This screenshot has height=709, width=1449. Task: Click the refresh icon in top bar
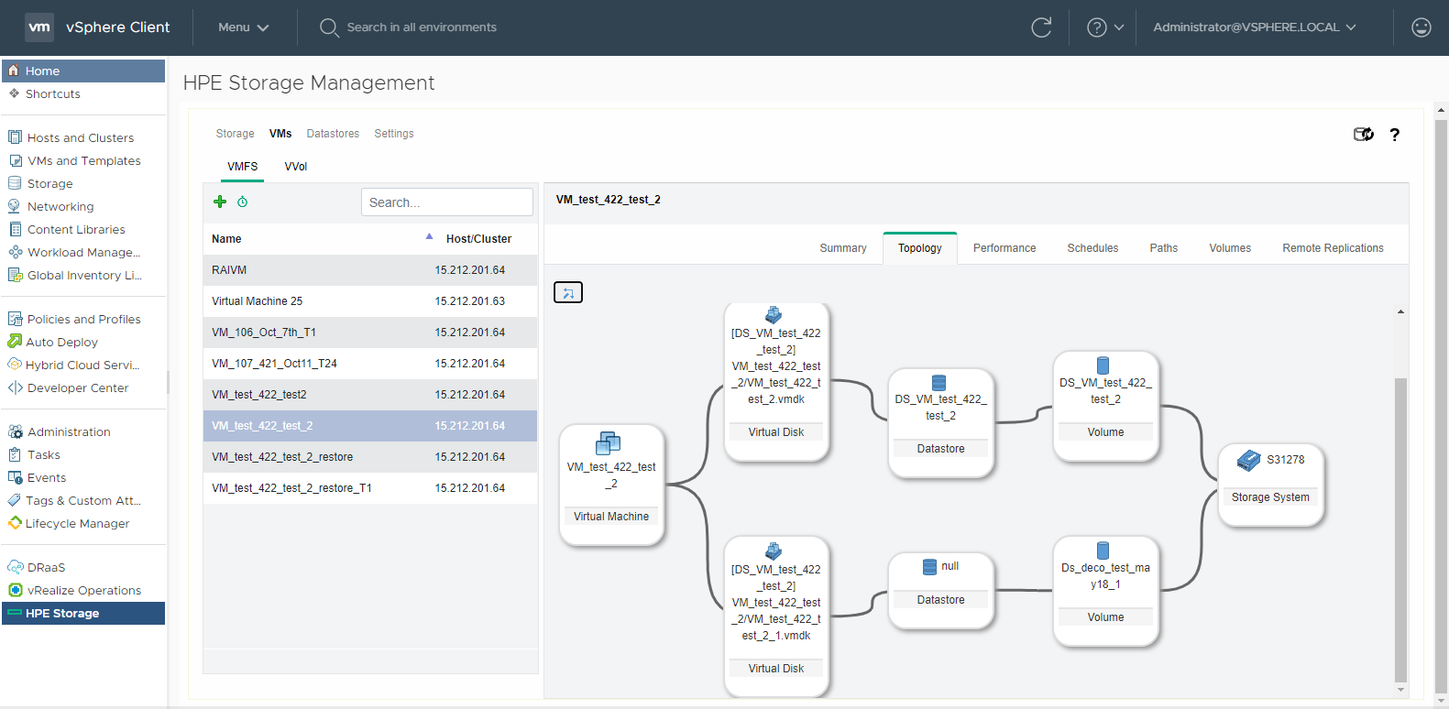tap(1041, 27)
